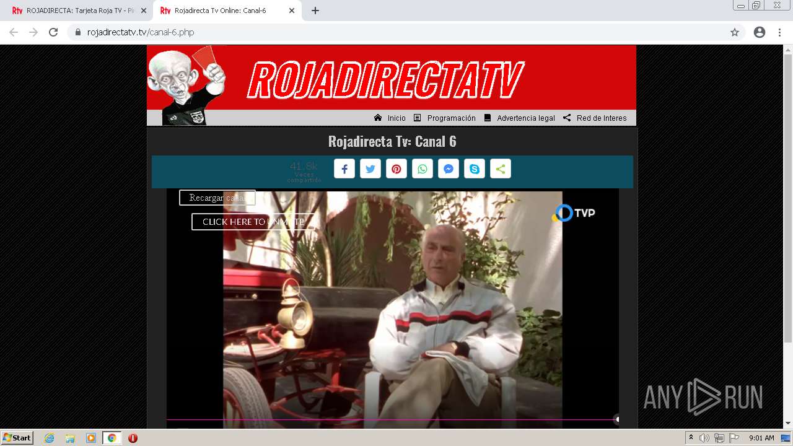Open the network status tray icon
This screenshot has width=793, height=446.
(x=719, y=438)
